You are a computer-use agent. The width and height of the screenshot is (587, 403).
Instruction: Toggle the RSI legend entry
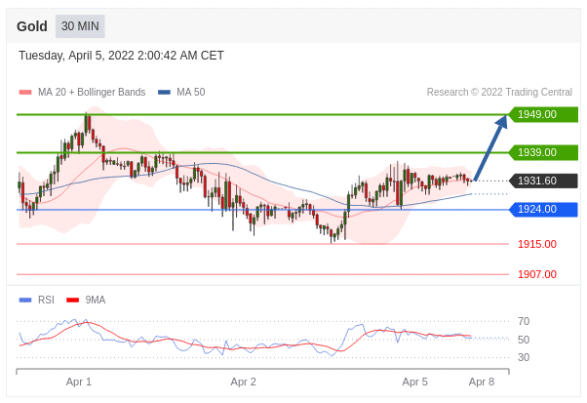pyautogui.click(x=37, y=300)
